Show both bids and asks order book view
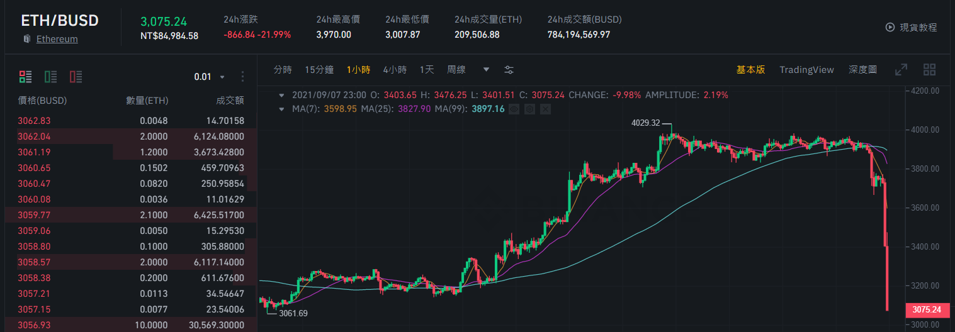Image resolution: width=955 pixels, height=332 pixels. (x=25, y=77)
